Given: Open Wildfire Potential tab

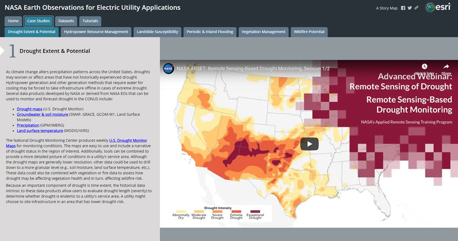Looking at the screenshot, I should pos(309,32).
